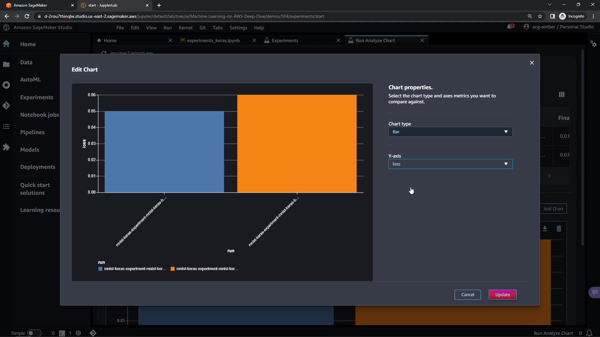600x337 pixels.
Task: Click the orange bar in chart
Action: (x=297, y=144)
